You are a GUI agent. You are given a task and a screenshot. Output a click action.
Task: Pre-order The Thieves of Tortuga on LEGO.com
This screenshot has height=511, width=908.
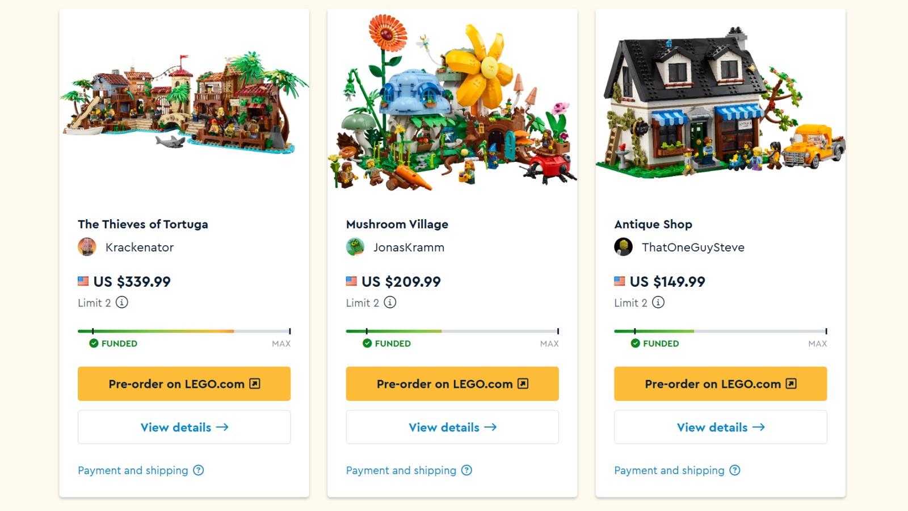(184, 384)
